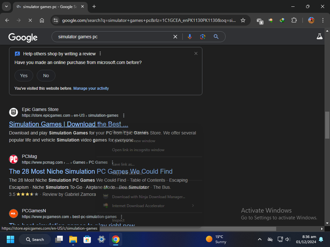
Task: Open File Explorer from the taskbar
Action: pyautogui.click(x=73, y=239)
